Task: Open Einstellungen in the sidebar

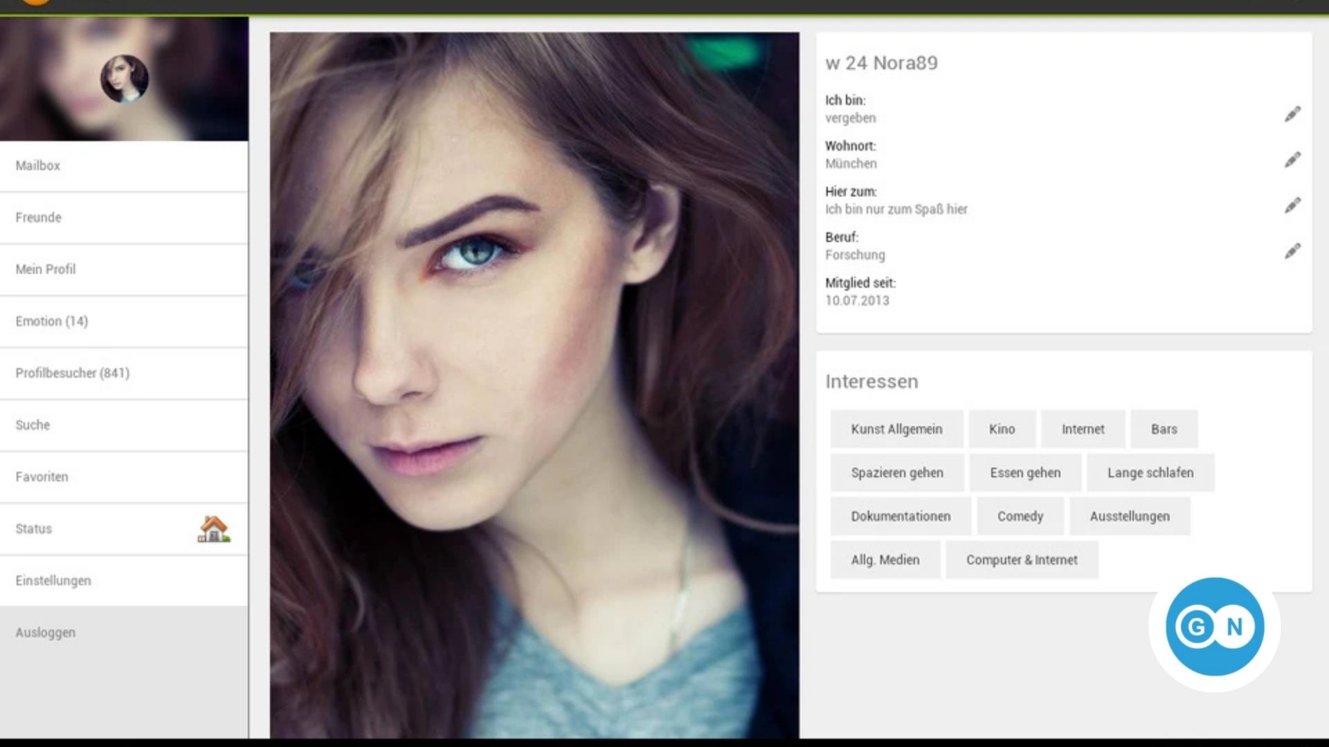Action: coord(53,581)
